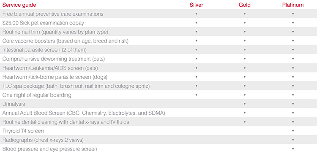Click the Platinum dot for Thyroid T4 screen
Image resolution: width=317 pixels, height=153 pixels.
click(x=293, y=131)
